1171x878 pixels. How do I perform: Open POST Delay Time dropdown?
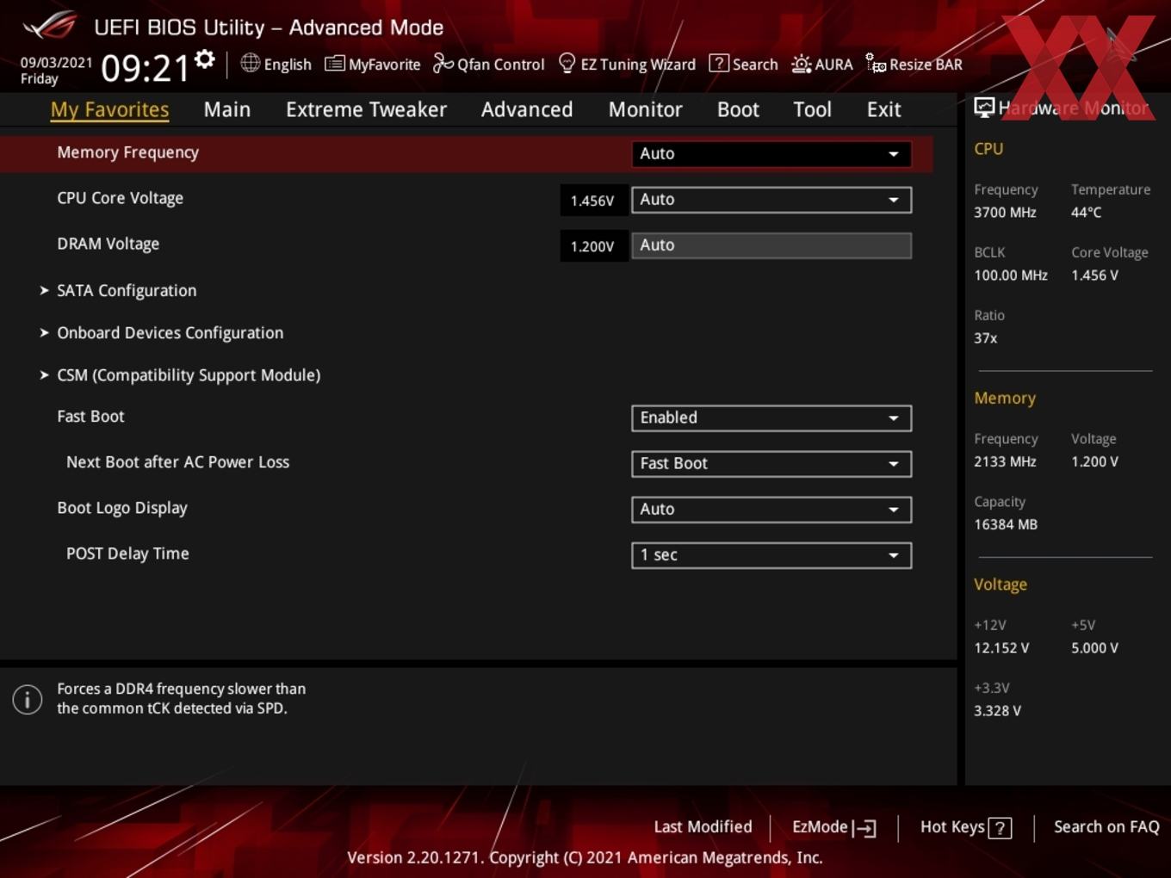click(x=771, y=555)
